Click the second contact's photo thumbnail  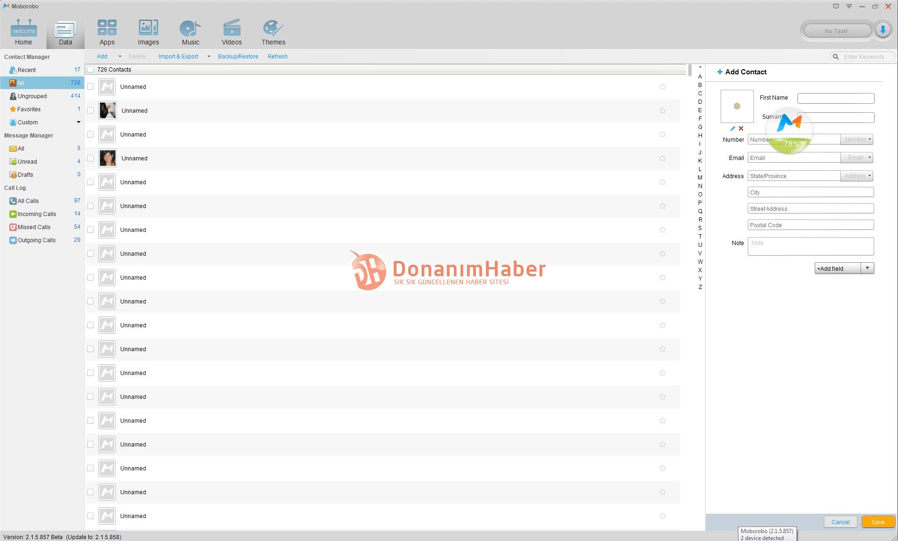pyautogui.click(x=108, y=110)
